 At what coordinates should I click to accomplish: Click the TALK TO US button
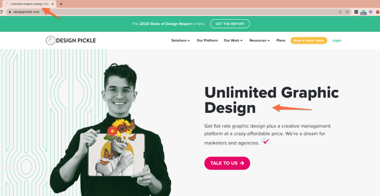pyautogui.click(x=227, y=163)
